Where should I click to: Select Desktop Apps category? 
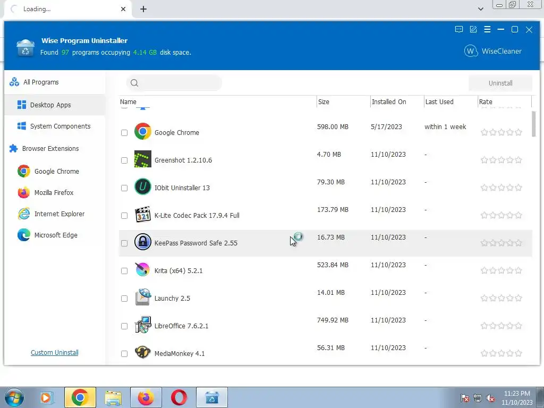(55, 105)
